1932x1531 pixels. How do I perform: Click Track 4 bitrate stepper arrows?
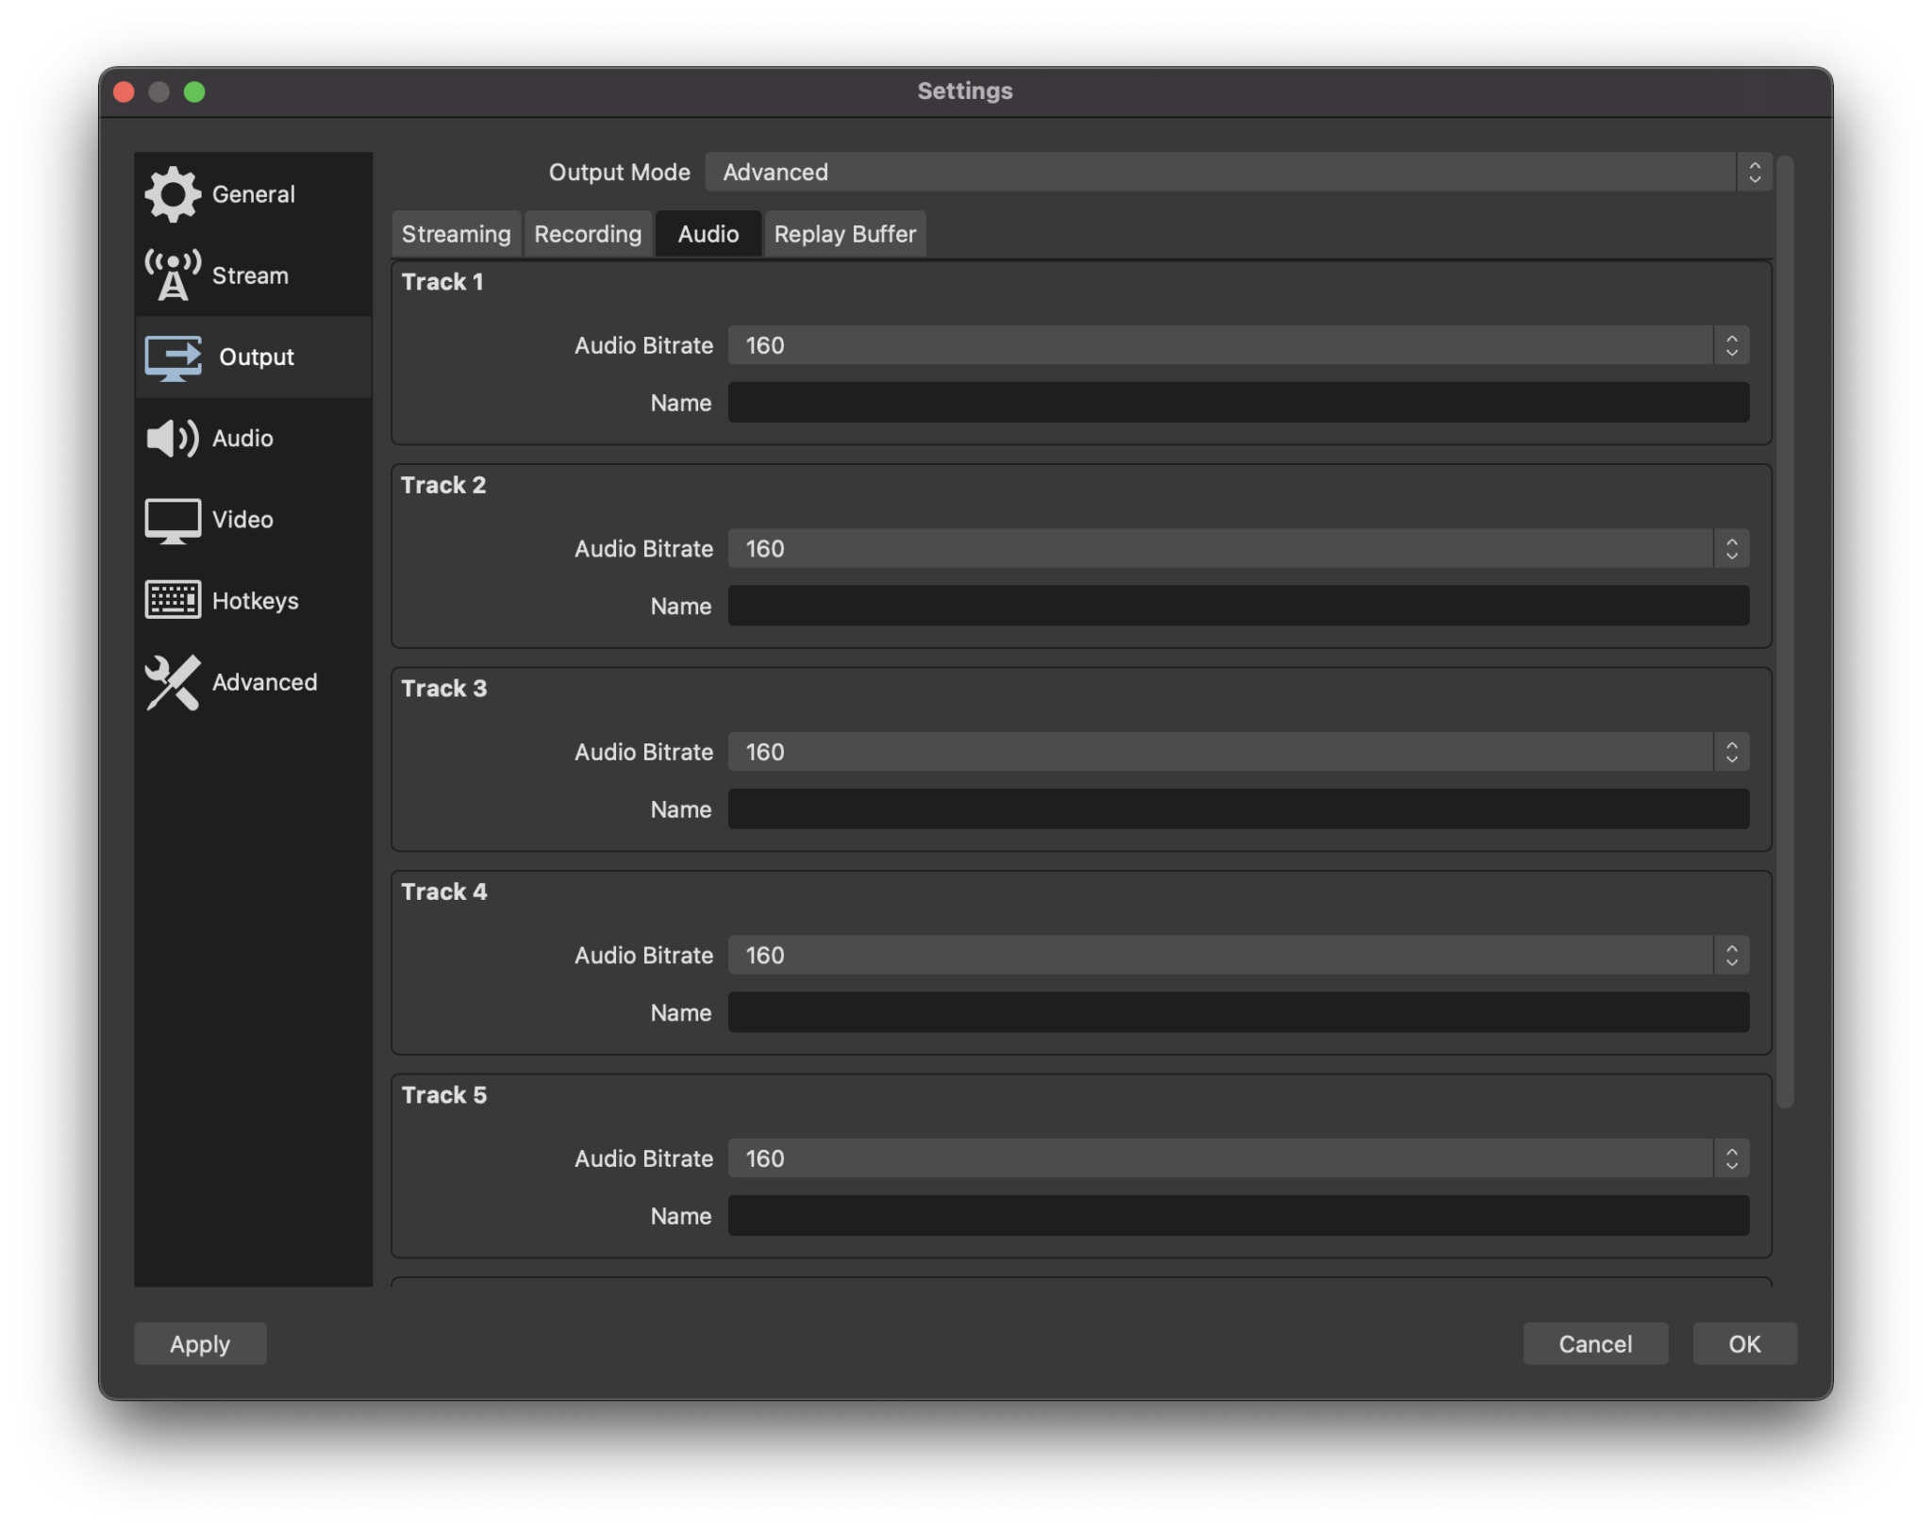pyautogui.click(x=1732, y=955)
